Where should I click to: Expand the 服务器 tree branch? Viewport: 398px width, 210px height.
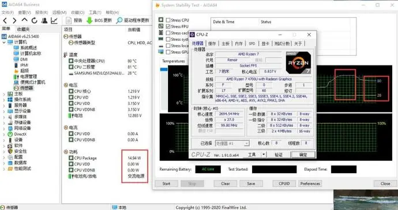[x=4, y=106]
